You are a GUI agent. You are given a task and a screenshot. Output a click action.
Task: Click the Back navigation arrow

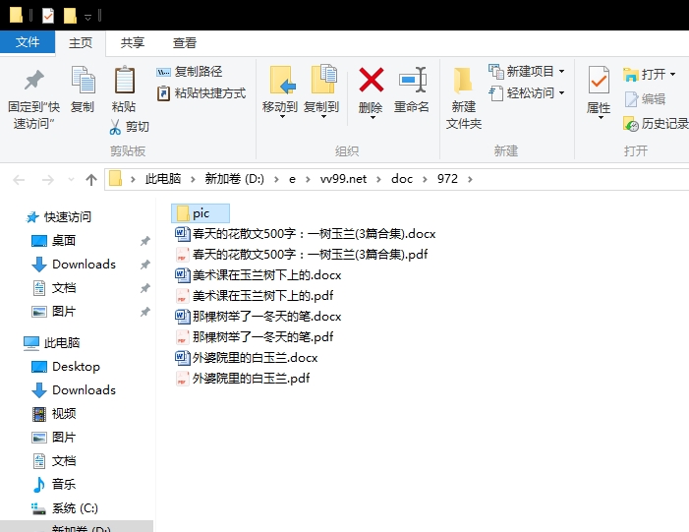click(19, 179)
